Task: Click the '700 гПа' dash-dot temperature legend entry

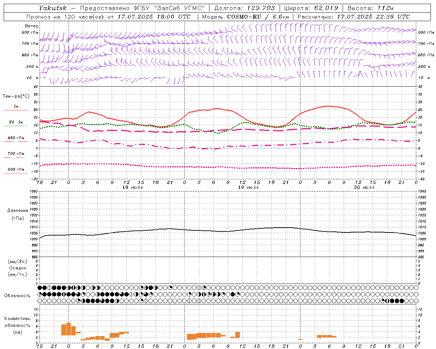Action: (x=16, y=154)
